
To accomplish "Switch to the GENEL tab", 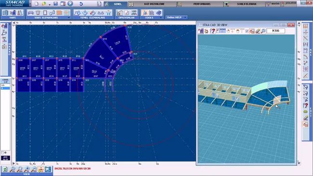I will (x=116, y=4).
